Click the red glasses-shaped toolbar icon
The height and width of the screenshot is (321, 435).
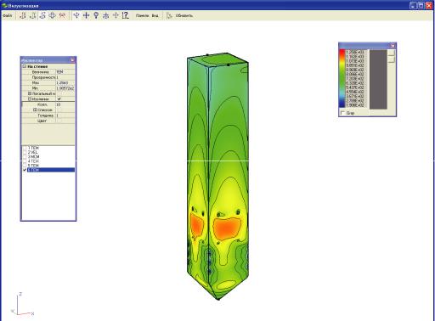click(x=62, y=15)
